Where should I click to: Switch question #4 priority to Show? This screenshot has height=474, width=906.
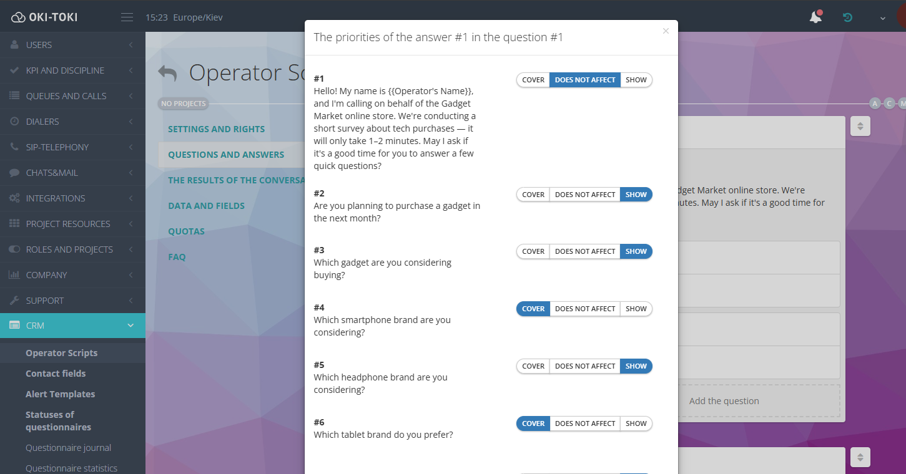(x=636, y=309)
